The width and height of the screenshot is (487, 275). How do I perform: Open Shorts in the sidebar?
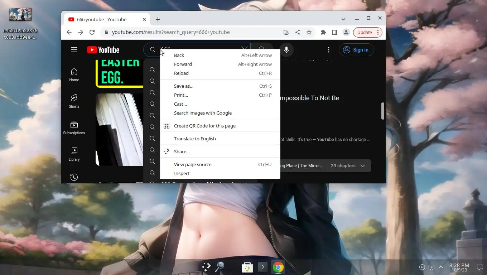[74, 101]
